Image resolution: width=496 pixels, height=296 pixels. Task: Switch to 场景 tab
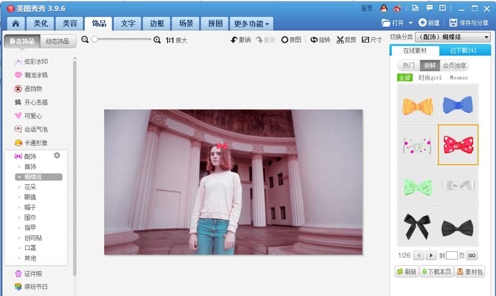[186, 23]
